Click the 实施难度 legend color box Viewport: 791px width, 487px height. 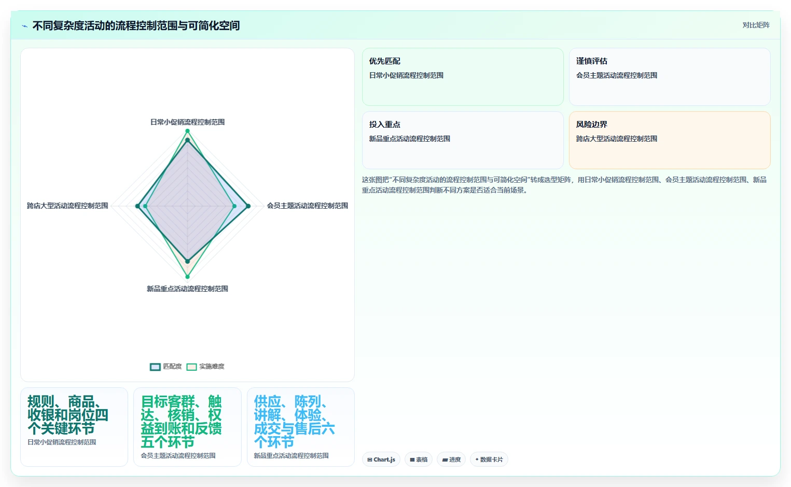click(192, 367)
